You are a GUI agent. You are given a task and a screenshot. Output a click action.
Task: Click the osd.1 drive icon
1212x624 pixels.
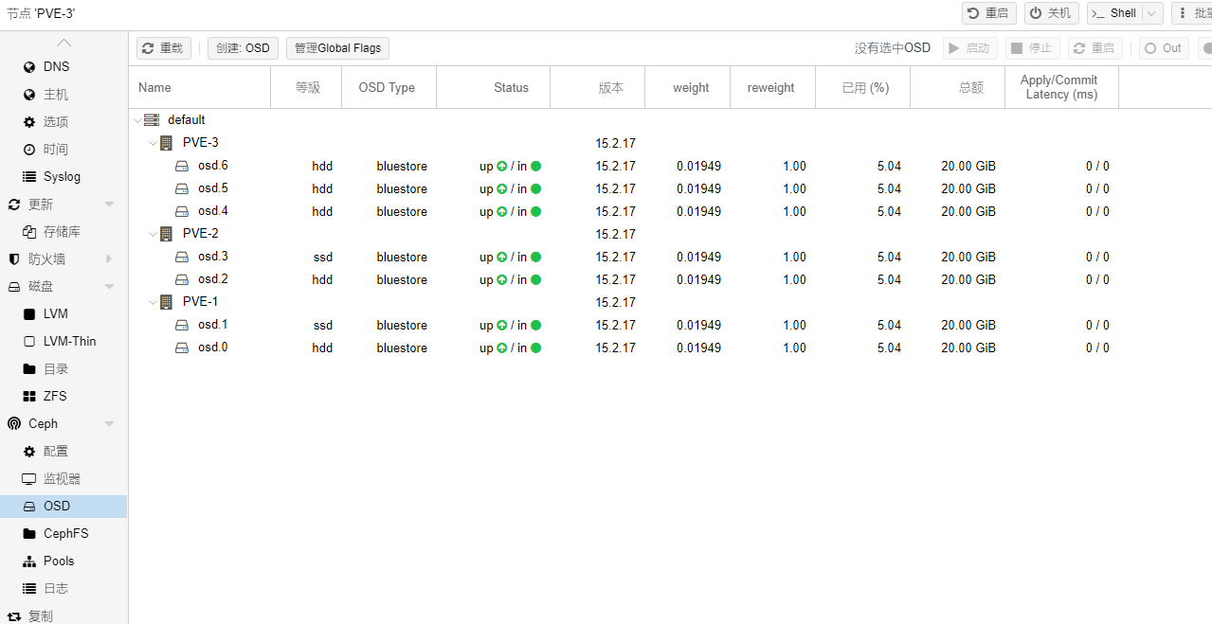tap(183, 325)
